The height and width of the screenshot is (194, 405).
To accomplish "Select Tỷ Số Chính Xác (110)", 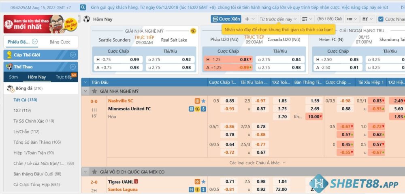I will [34, 121].
